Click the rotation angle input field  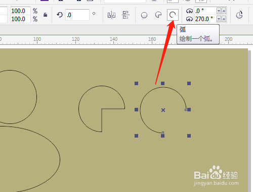click(x=77, y=15)
